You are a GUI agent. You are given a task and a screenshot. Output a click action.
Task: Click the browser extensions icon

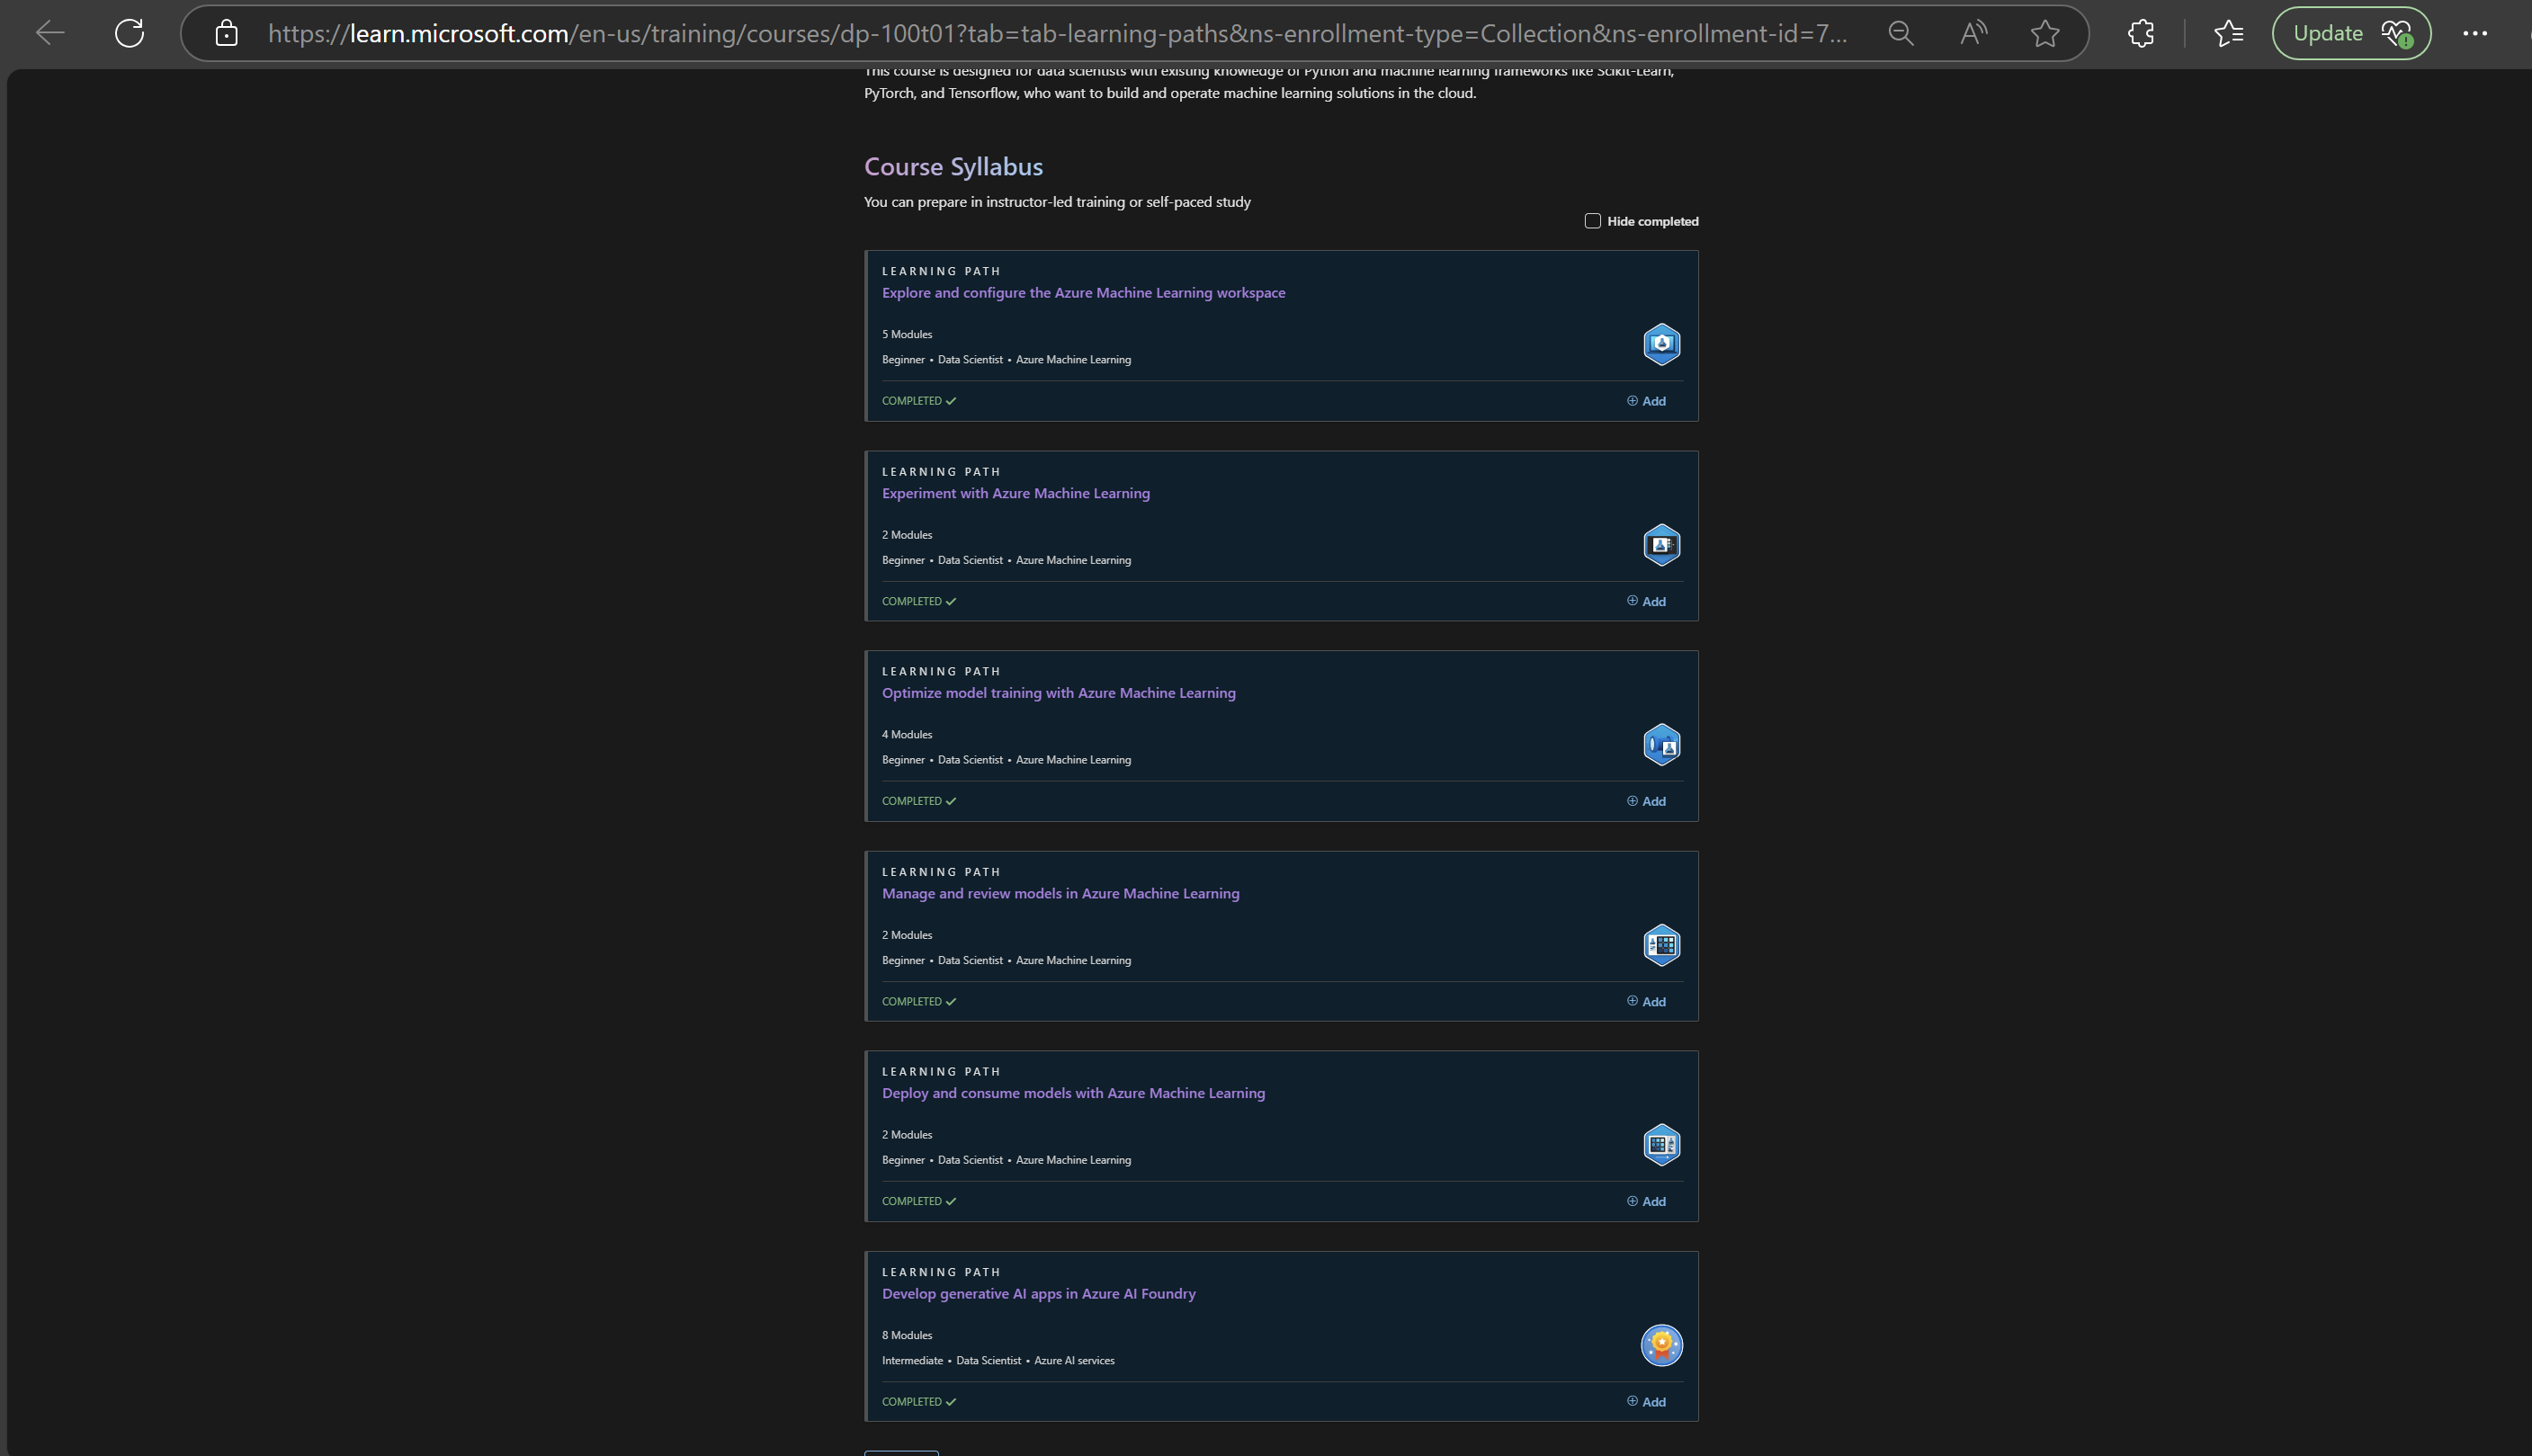click(2140, 33)
